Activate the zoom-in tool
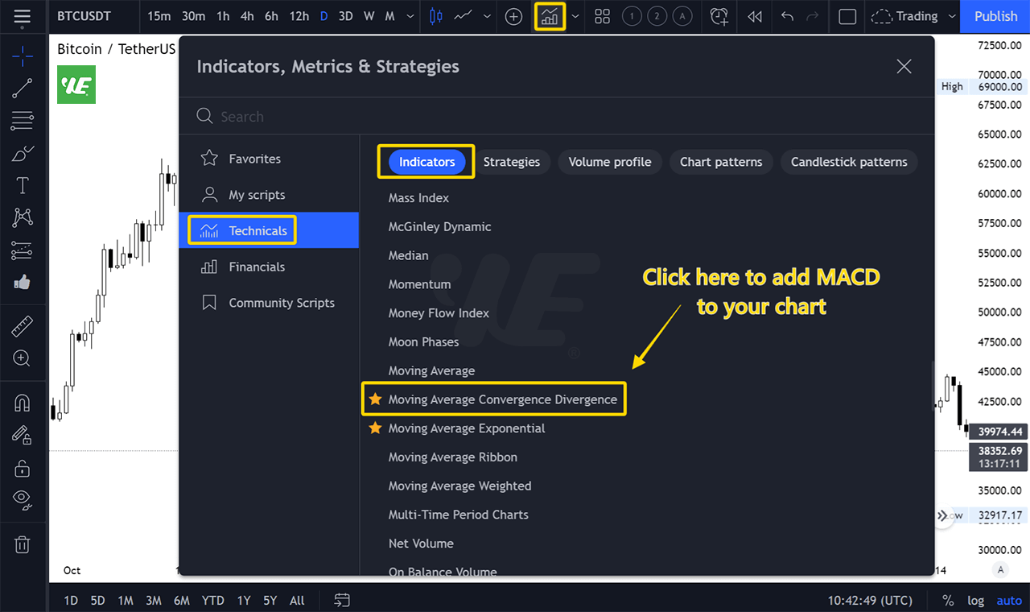The height and width of the screenshot is (612, 1030). 23,358
